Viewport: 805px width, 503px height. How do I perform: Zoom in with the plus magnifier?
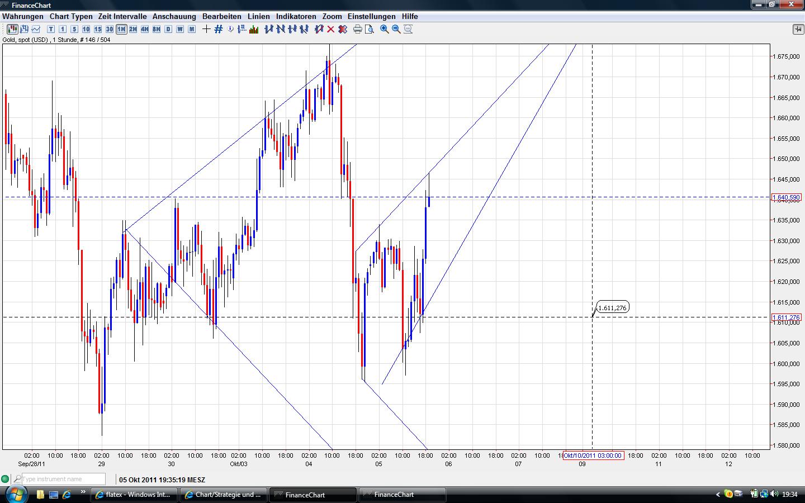point(385,29)
